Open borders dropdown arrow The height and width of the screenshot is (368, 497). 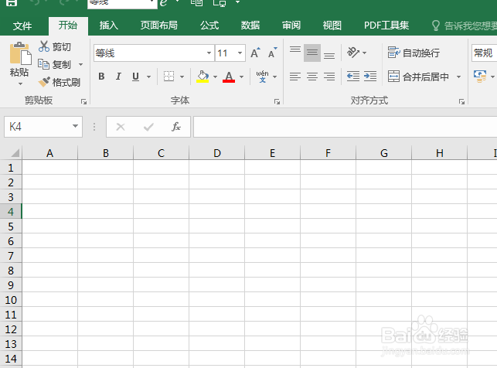[182, 77]
